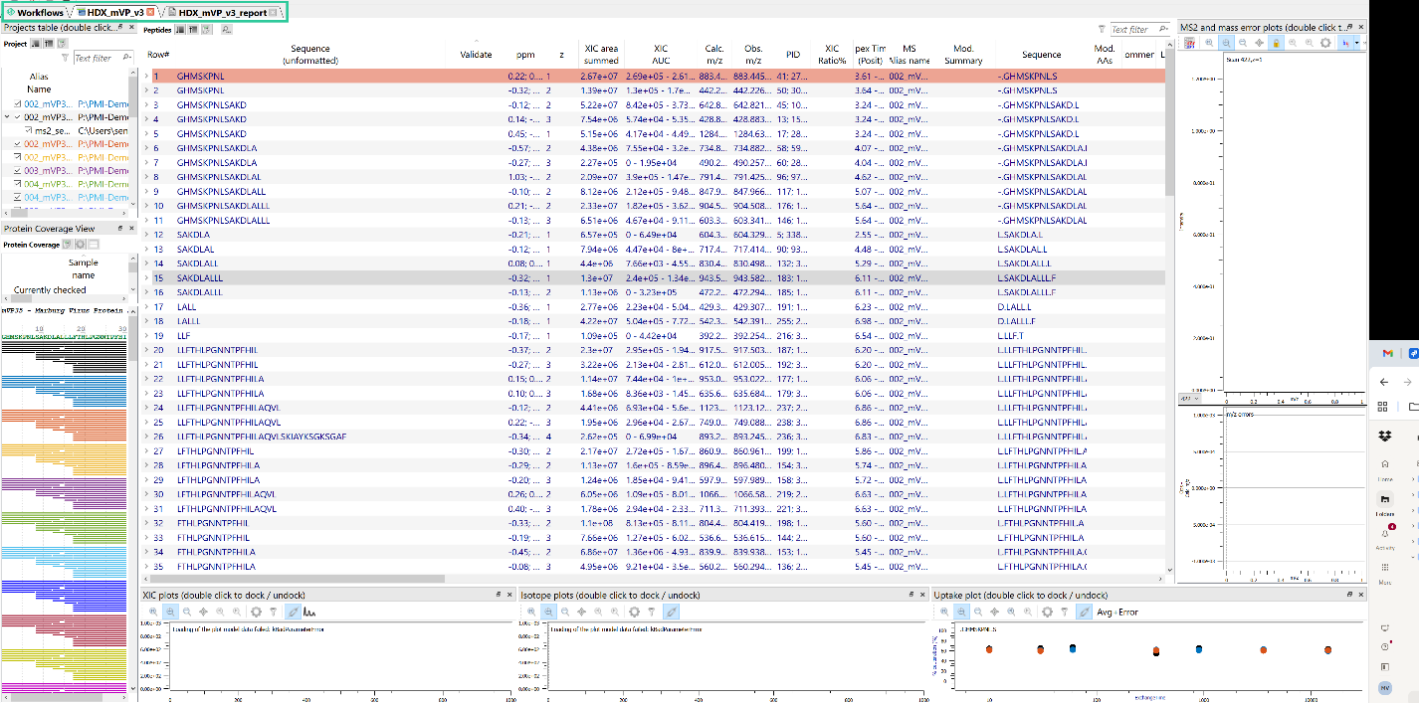Toggle checkbox for blue 002_mVP3 project row
The width and height of the screenshot is (1419, 703).
pyautogui.click(x=17, y=103)
